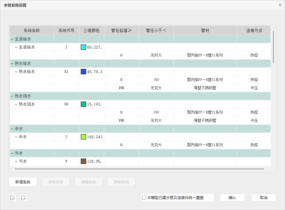Collapse the 中水 child system with code Z
This screenshot has width=285, height=210.
click(x=16, y=137)
